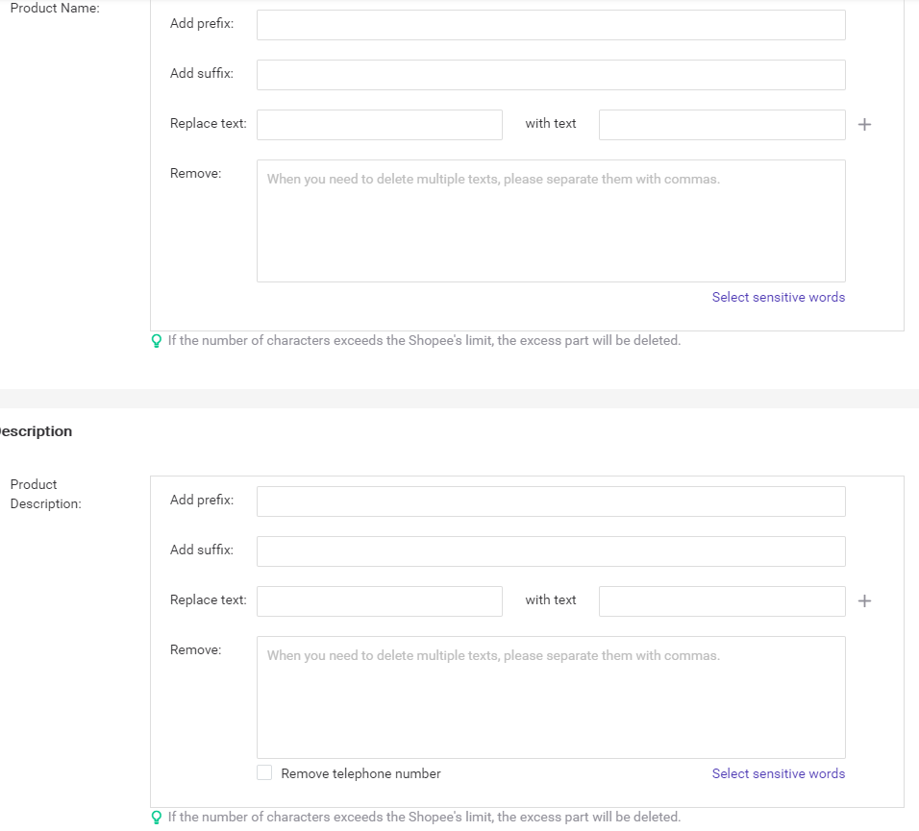Click the lightbulb tip icon under Product Name
This screenshot has height=831, width=919.
157,341
